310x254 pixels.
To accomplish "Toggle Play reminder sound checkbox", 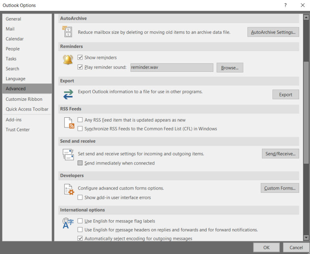I will tap(80, 67).
